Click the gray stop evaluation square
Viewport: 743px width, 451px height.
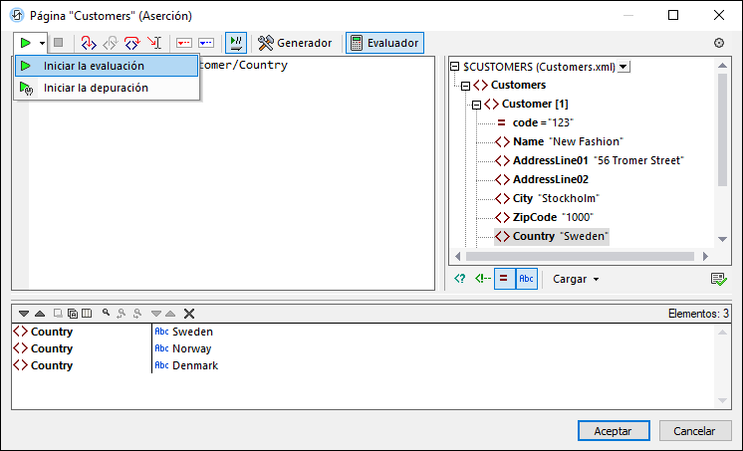point(59,43)
